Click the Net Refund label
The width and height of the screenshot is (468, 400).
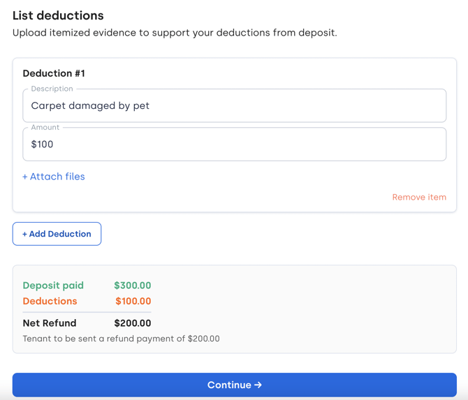(x=50, y=323)
